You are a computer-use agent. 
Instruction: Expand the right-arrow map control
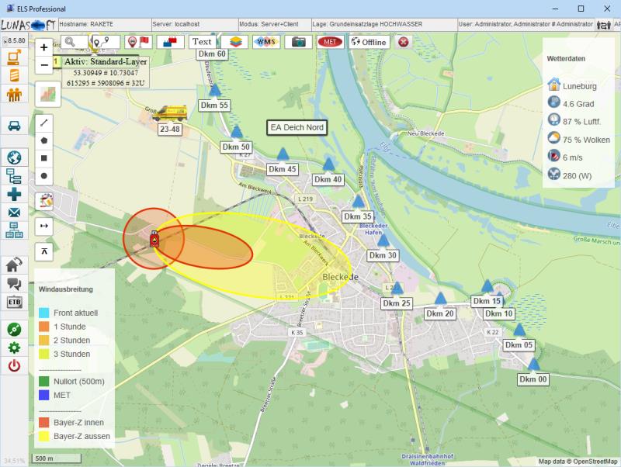click(44, 226)
